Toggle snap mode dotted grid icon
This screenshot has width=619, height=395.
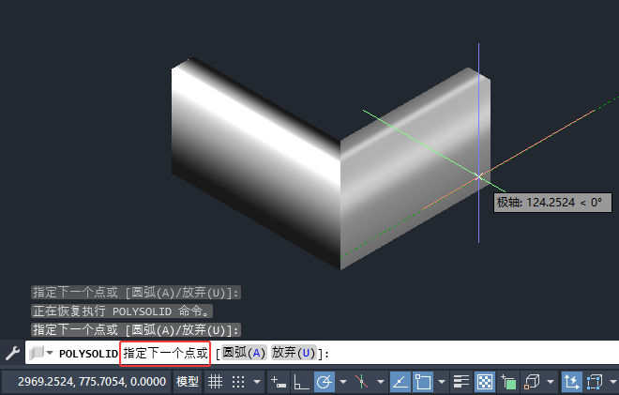(x=238, y=382)
